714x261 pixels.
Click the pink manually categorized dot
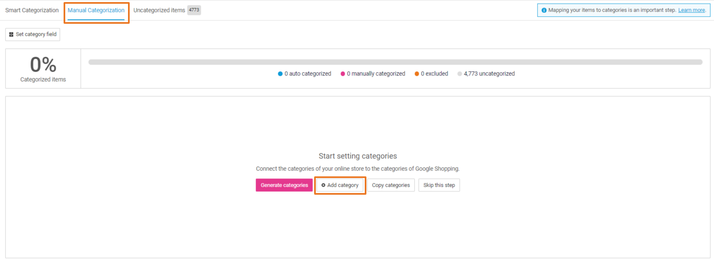pyautogui.click(x=343, y=74)
